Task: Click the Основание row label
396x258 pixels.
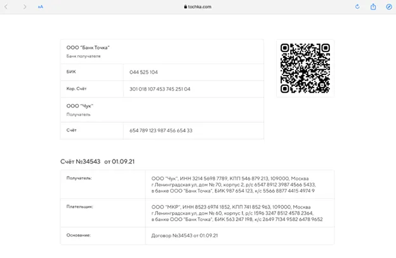Action: (x=79, y=235)
